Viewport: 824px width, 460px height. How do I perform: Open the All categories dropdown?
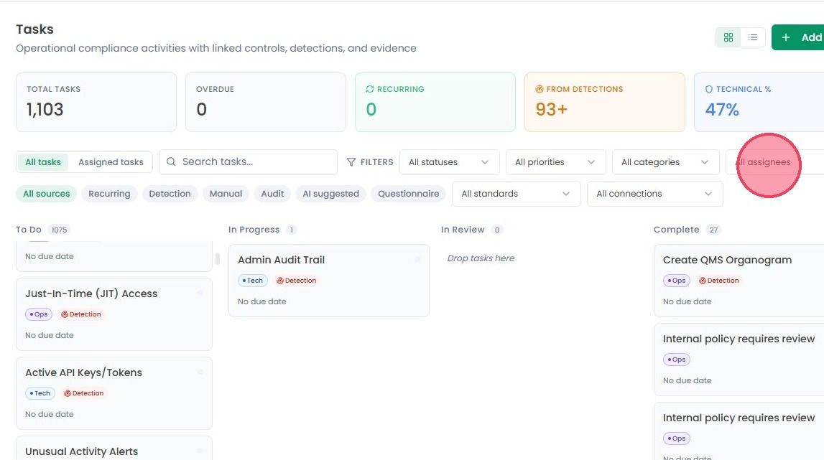(665, 162)
